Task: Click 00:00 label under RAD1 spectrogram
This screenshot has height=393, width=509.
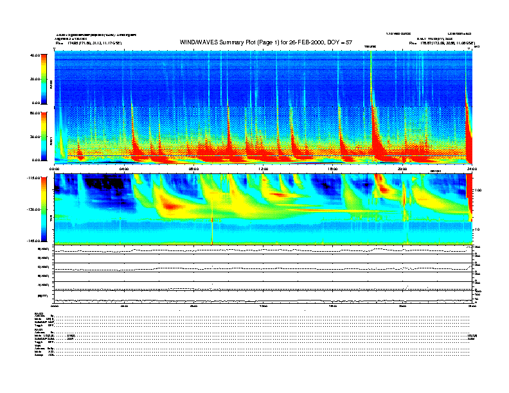Action: 54,169
